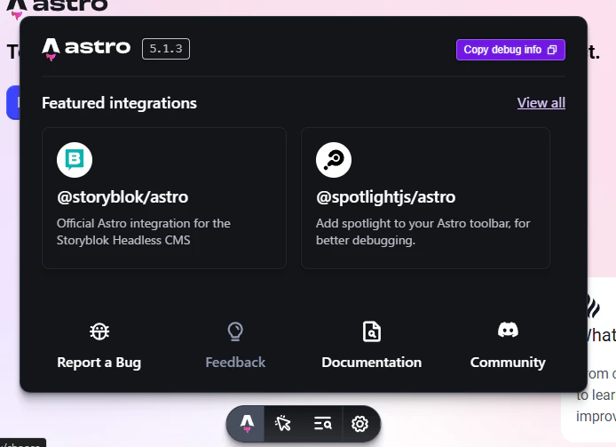This screenshot has width=616, height=447.
Task: Open the @spotlightjs/astro integration card
Action: [x=425, y=198]
